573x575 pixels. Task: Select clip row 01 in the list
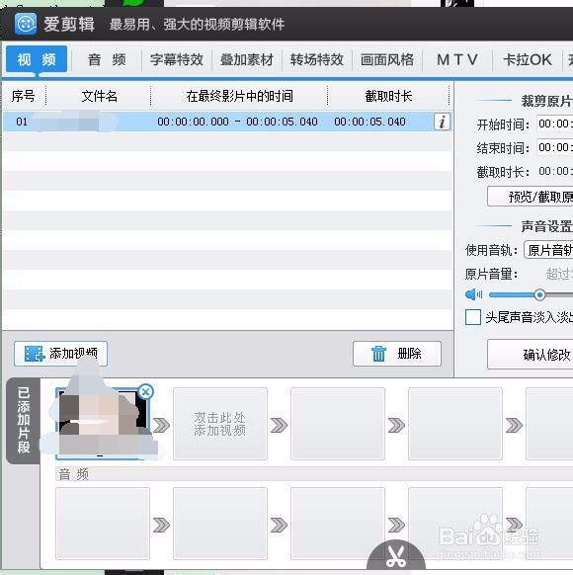click(227, 122)
